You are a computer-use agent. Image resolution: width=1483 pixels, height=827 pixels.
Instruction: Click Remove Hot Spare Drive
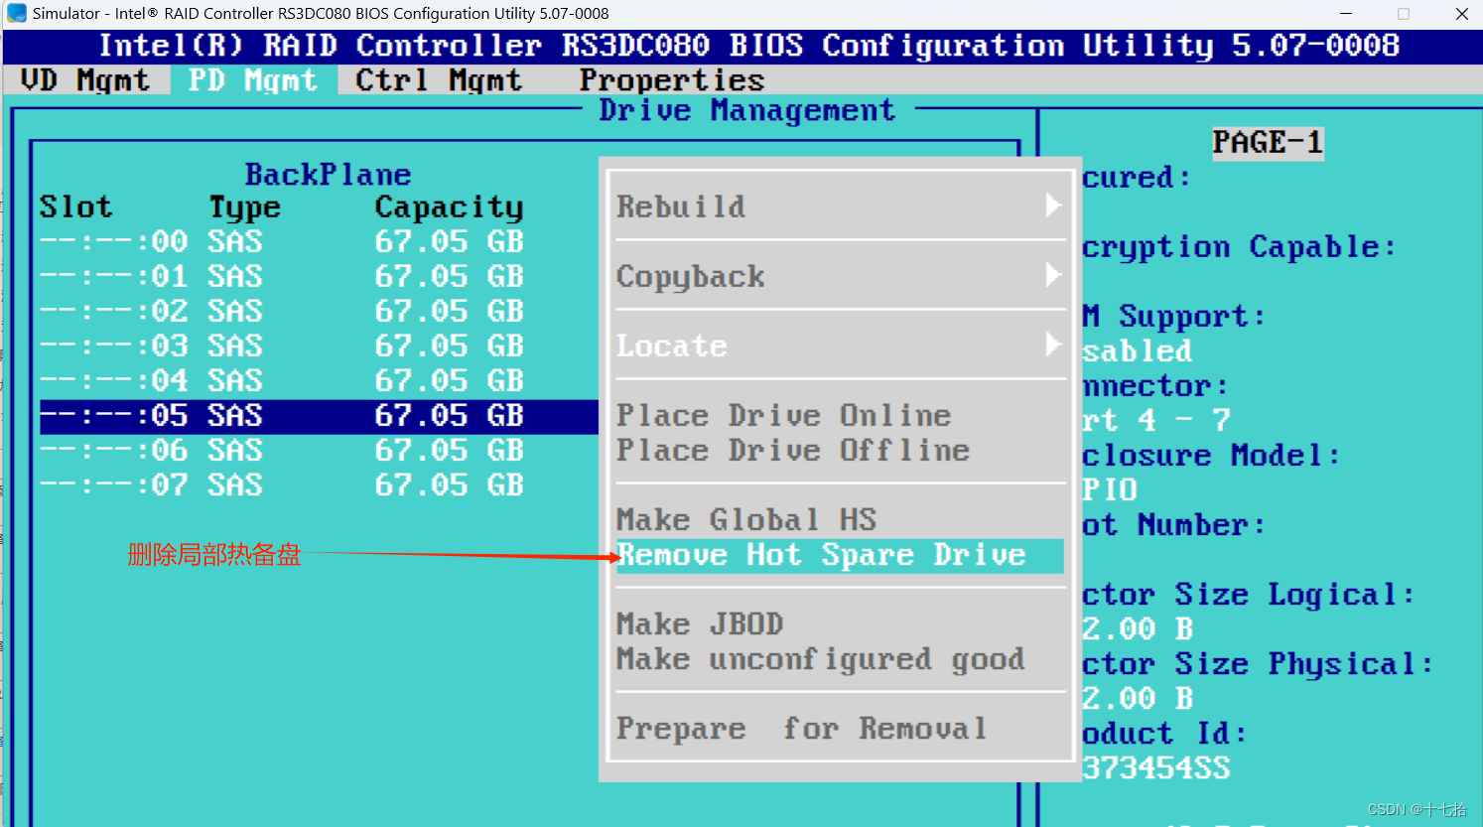point(840,555)
